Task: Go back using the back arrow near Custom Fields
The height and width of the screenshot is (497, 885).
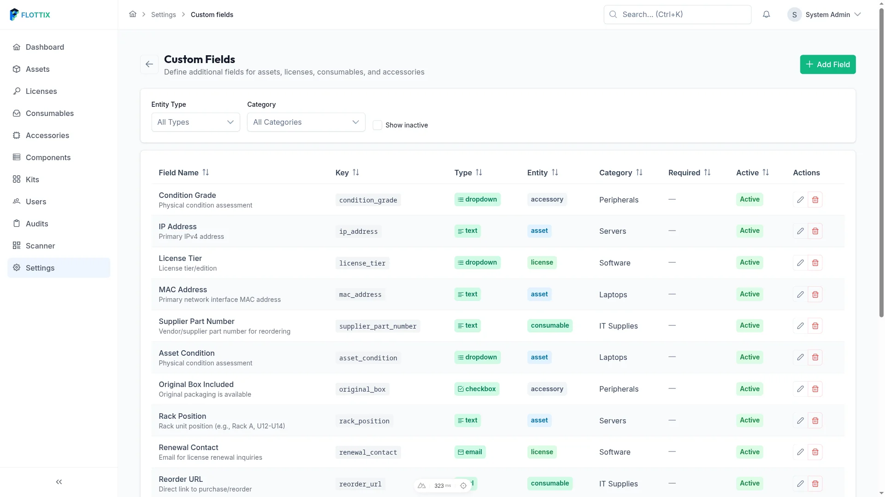Action: 149,64
